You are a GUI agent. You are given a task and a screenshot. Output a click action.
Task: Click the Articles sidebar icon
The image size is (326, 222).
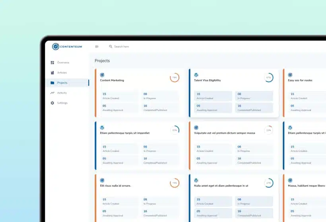52,73
